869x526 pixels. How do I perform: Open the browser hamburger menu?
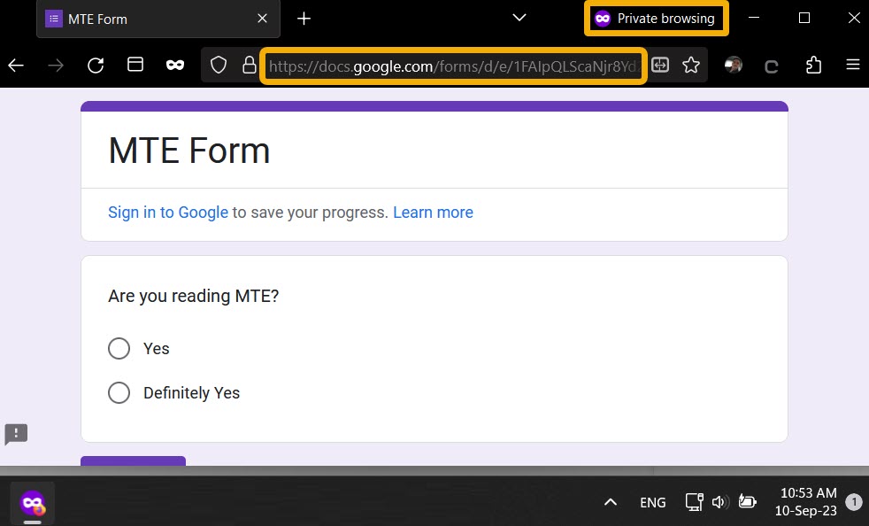(x=852, y=65)
